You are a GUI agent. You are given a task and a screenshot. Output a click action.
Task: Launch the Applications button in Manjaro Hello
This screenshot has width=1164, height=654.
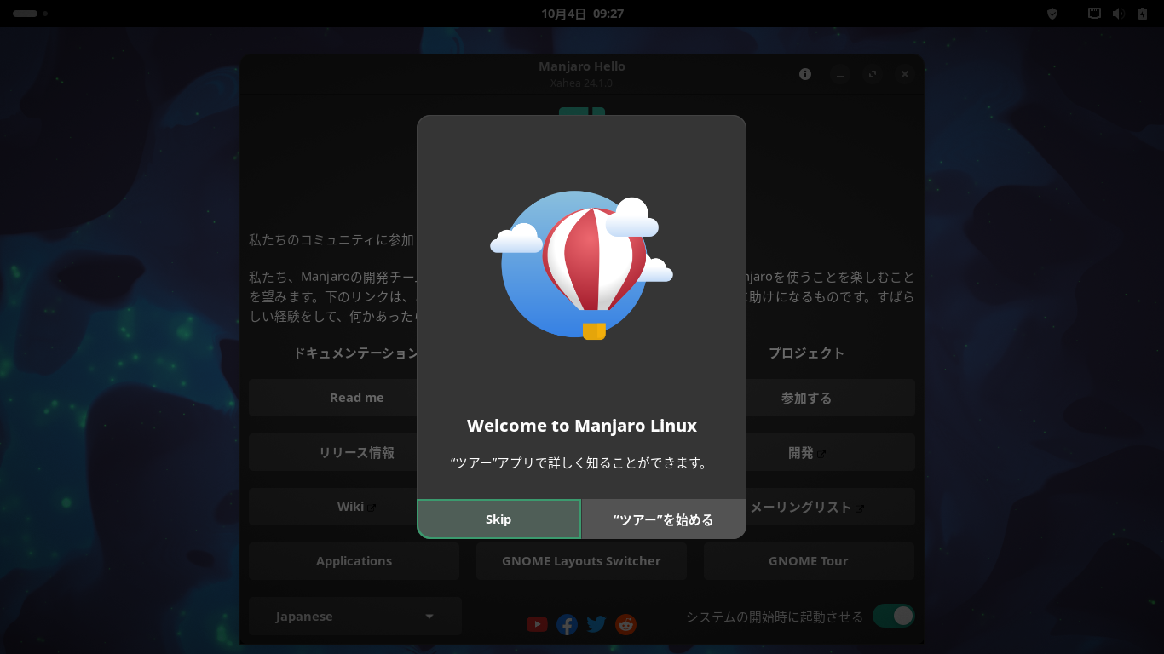coord(354,561)
